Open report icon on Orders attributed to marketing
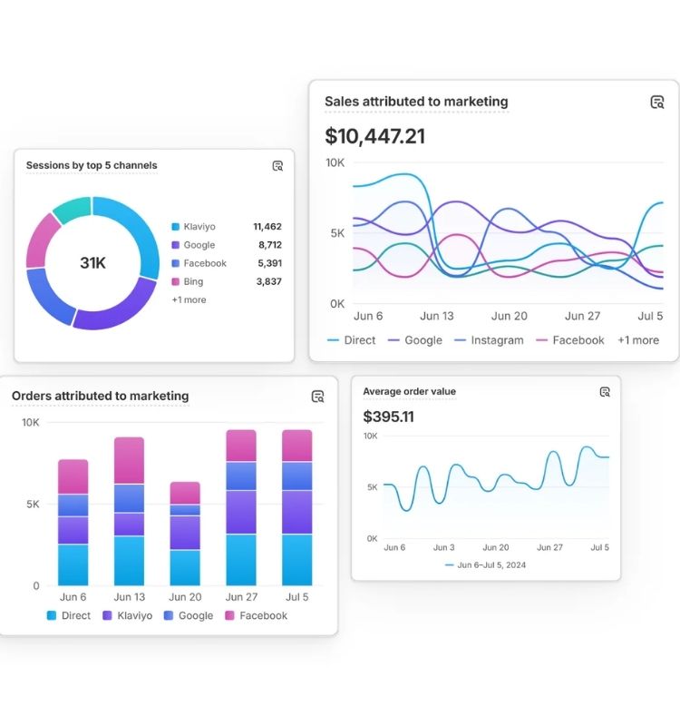The height and width of the screenshot is (726, 680). point(317,397)
